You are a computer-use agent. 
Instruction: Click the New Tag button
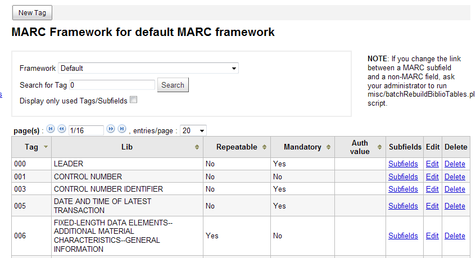click(x=32, y=12)
